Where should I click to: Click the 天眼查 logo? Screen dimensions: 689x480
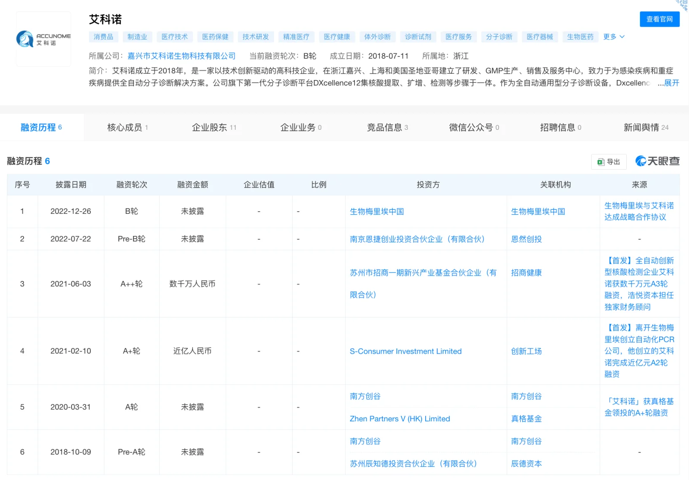point(657,161)
